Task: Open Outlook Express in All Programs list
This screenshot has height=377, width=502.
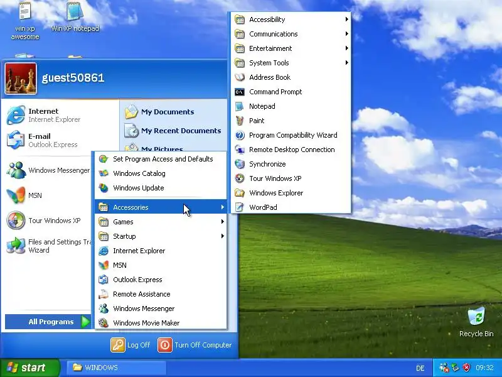Action: pyautogui.click(x=161, y=280)
